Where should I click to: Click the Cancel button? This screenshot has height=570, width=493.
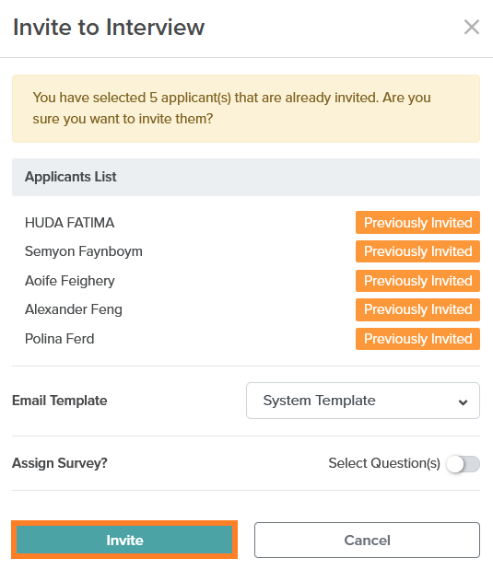point(367,540)
